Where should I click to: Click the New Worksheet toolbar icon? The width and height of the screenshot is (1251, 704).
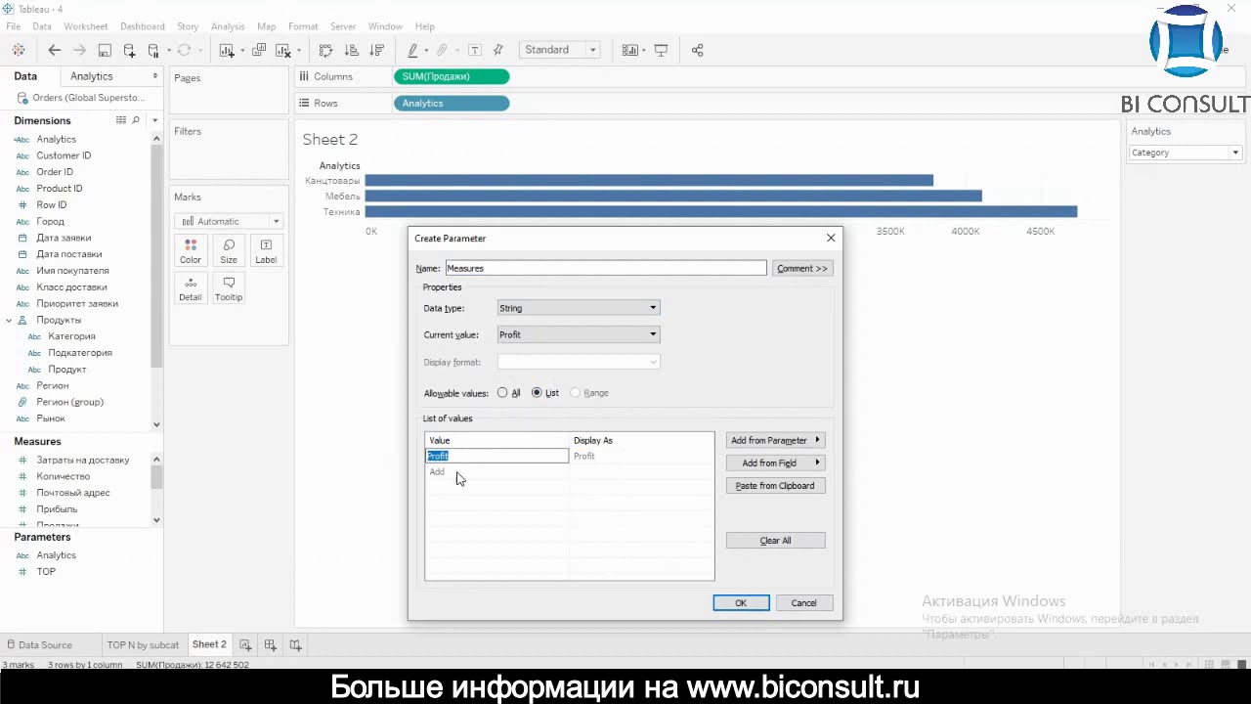pos(227,50)
